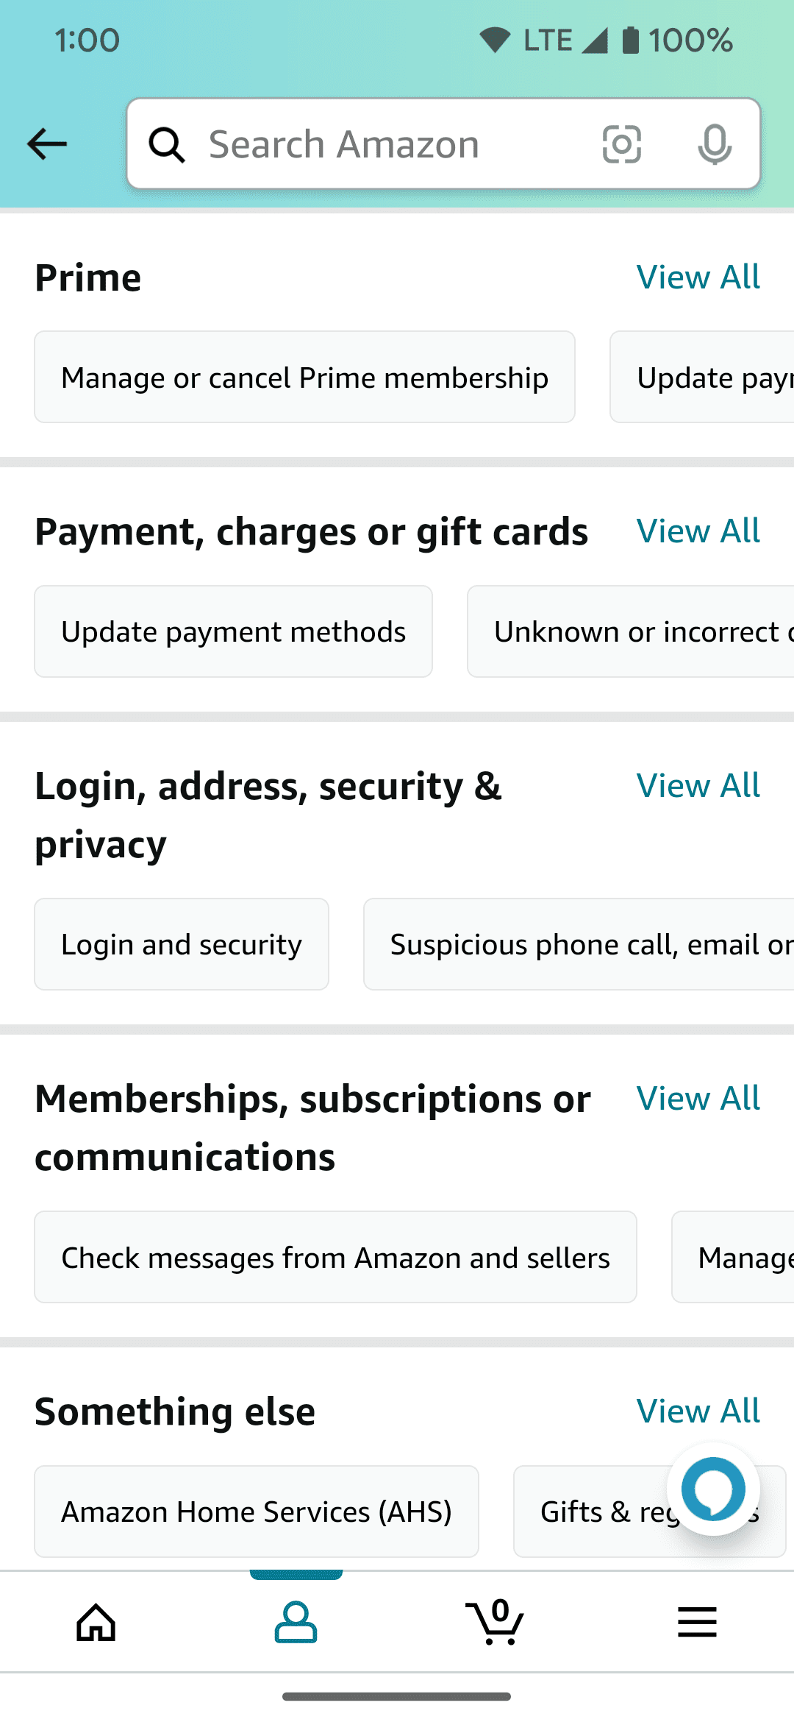
Task: Open the profile account tab icon
Action: tap(296, 1622)
